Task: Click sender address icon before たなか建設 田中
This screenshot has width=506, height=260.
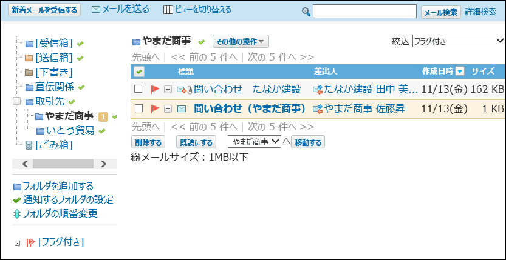Action: tap(318, 90)
